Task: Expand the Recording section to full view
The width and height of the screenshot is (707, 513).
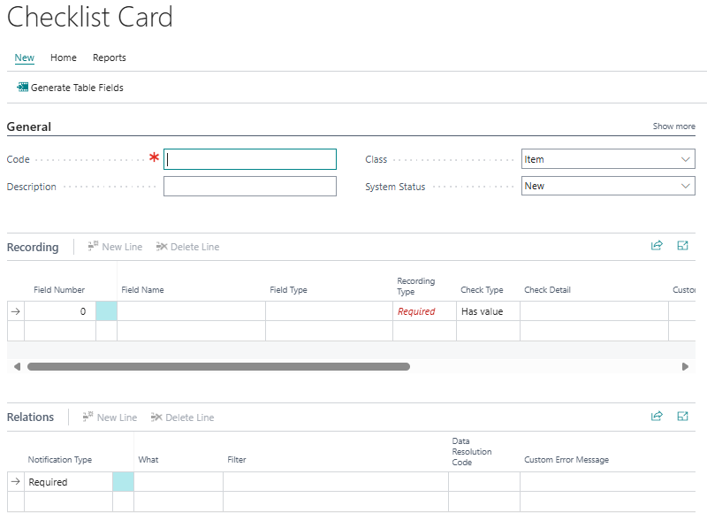Action: click(x=682, y=246)
